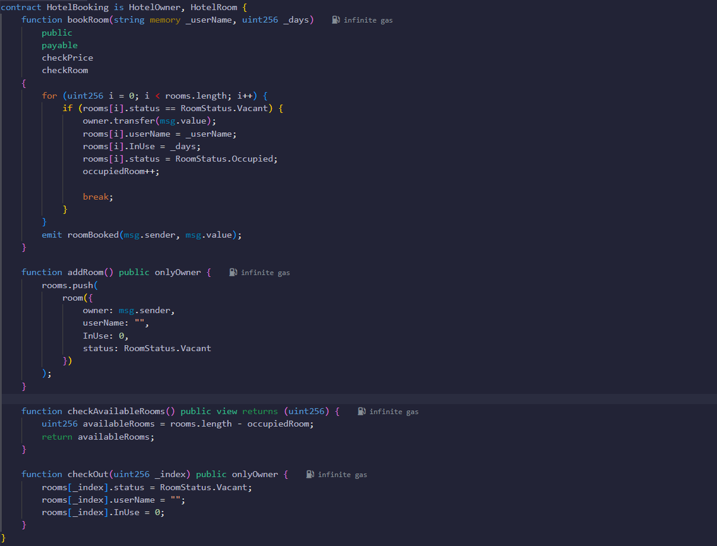Click the gas pump icon beside checkAvailableRooms
The image size is (717, 546).
click(x=362, y=411)
